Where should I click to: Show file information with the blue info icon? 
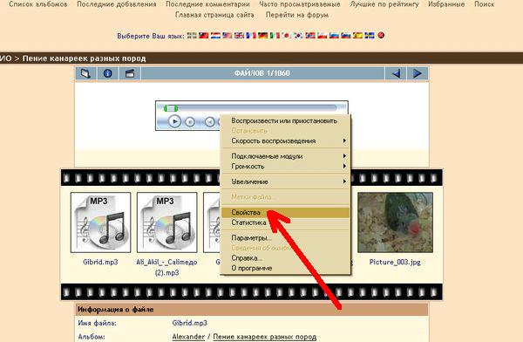[x=108, y=73]
